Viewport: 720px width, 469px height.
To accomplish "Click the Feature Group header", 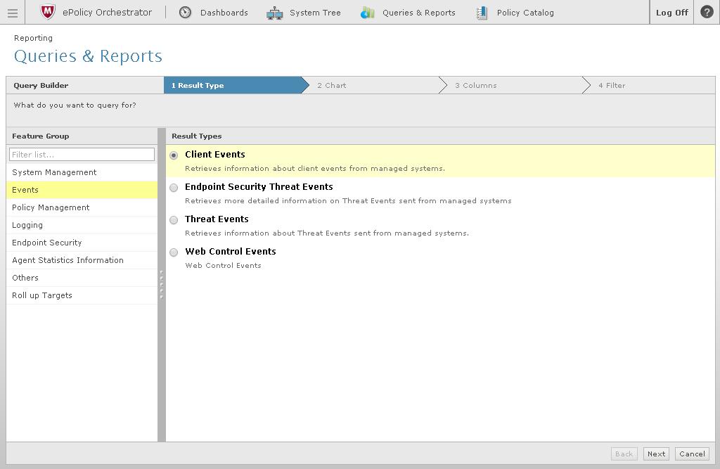I will (x=40, y=136).
